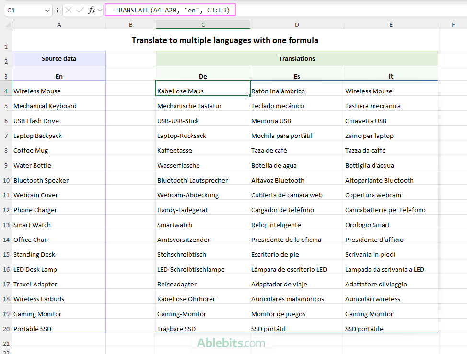The height and width of the screenshot is (354, 467).
Task: Click the 'En' language code cell
Action: (59, 73)
